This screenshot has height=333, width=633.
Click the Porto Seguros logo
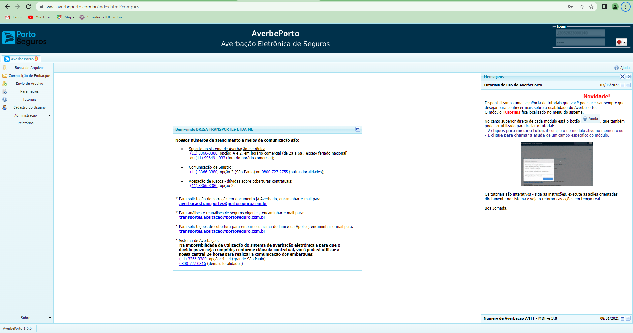tap(24, 38)
